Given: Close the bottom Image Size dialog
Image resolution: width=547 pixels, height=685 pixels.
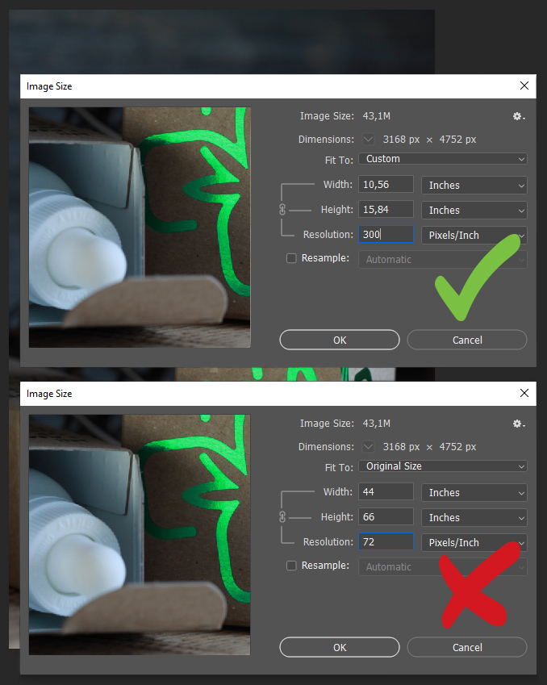Looking at the screenshot, I should point(524,393).
